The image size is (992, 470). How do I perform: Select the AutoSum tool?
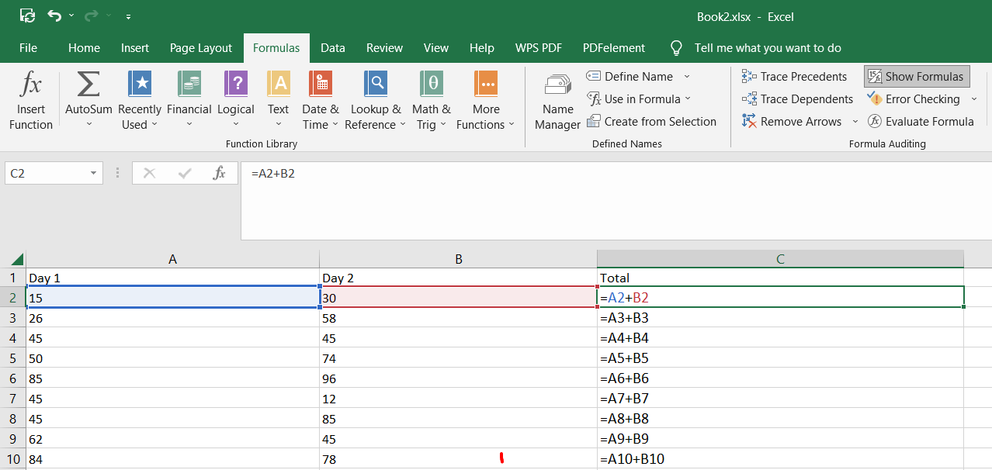click(x=88, y=99)
